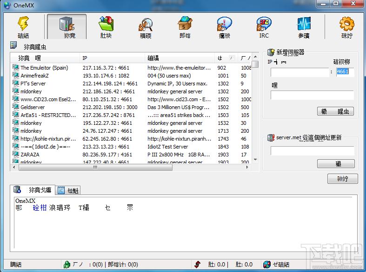The height and width of the screenshot is (272, 366).
Task: Open the shared files box toolbar icon
Action: pos(185,23)
